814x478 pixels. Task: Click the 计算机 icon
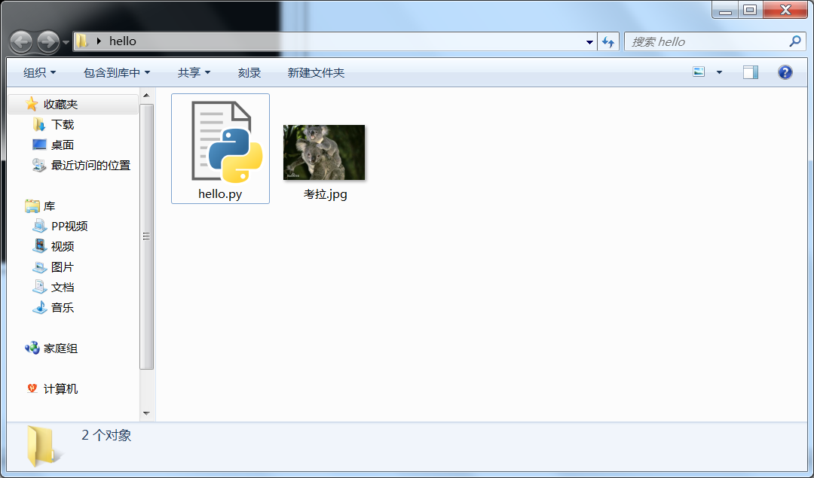32,388
